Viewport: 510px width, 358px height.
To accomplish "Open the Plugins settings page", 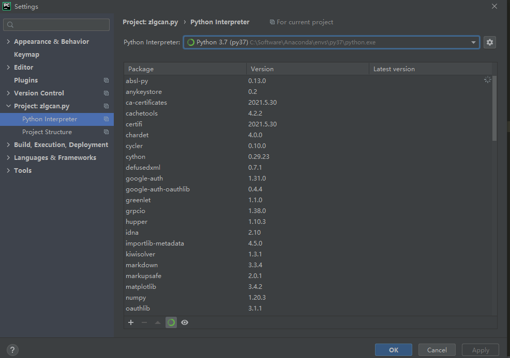I will click(x=26, y=80).
